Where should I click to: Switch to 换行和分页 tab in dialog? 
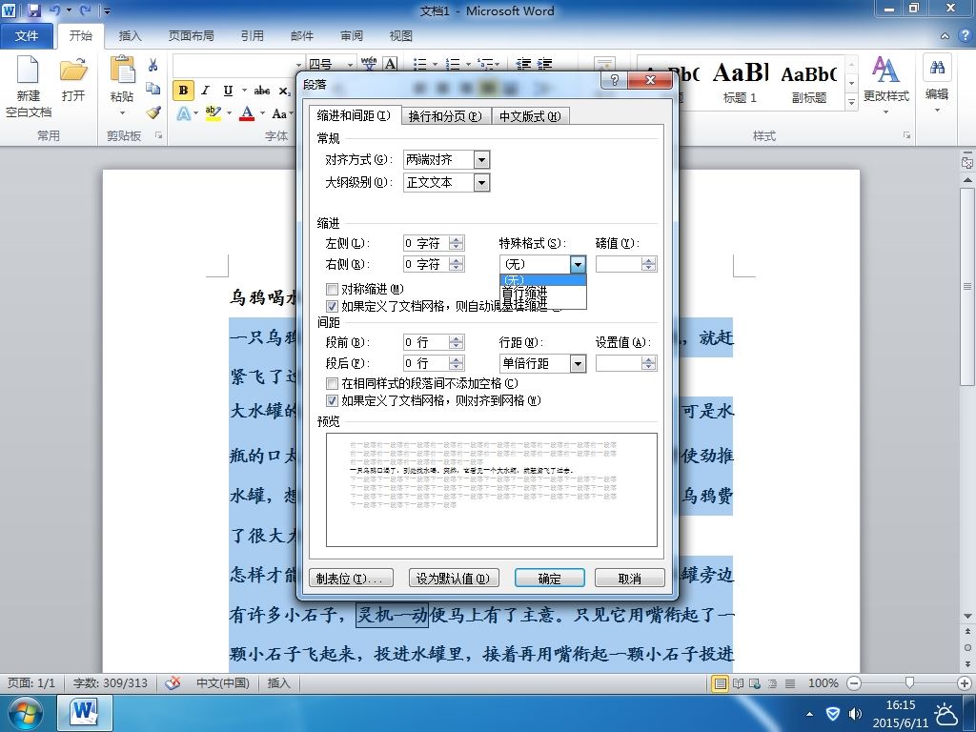point(446,116)
